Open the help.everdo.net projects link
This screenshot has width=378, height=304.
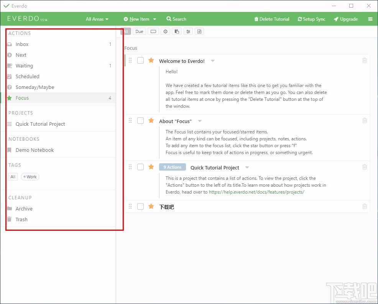pos(256,192)
